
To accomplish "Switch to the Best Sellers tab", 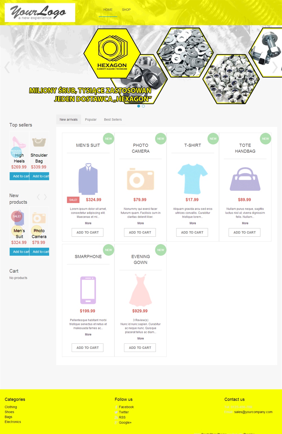I will click(113, 120).
